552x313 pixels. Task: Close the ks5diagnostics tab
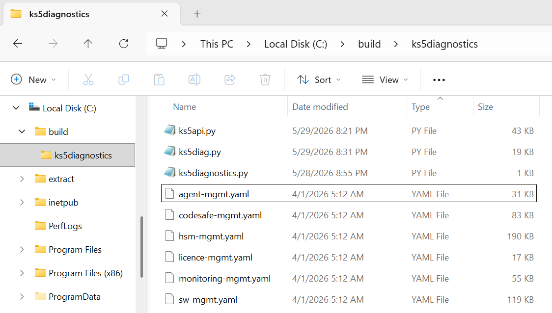[x=165, y=14]
